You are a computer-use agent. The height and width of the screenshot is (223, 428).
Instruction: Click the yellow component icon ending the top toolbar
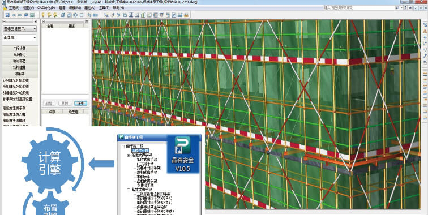(186, 15)
